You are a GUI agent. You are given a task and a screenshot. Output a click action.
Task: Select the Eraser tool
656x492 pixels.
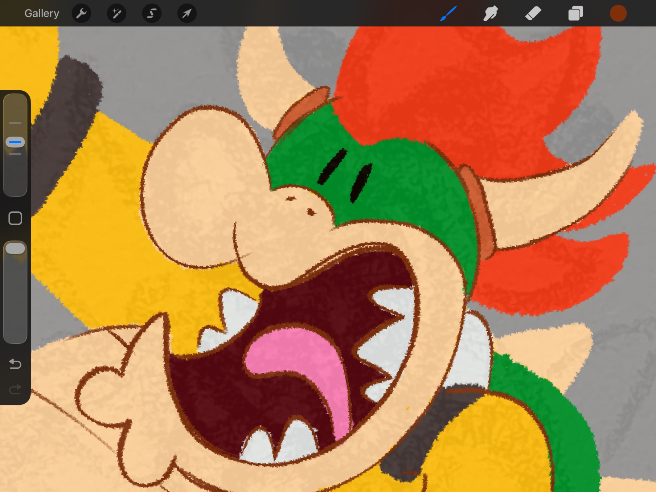coord(533,13)
